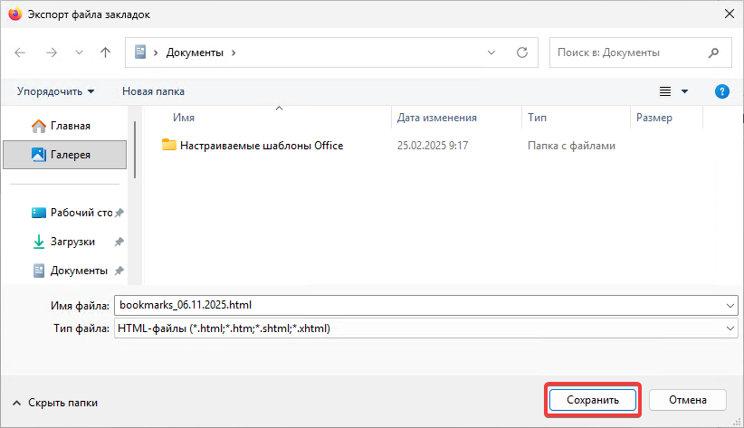The height and width of the screenshot is (428, 744).
Task: Expand the address bar path history
Action: [x=491, y=52]
